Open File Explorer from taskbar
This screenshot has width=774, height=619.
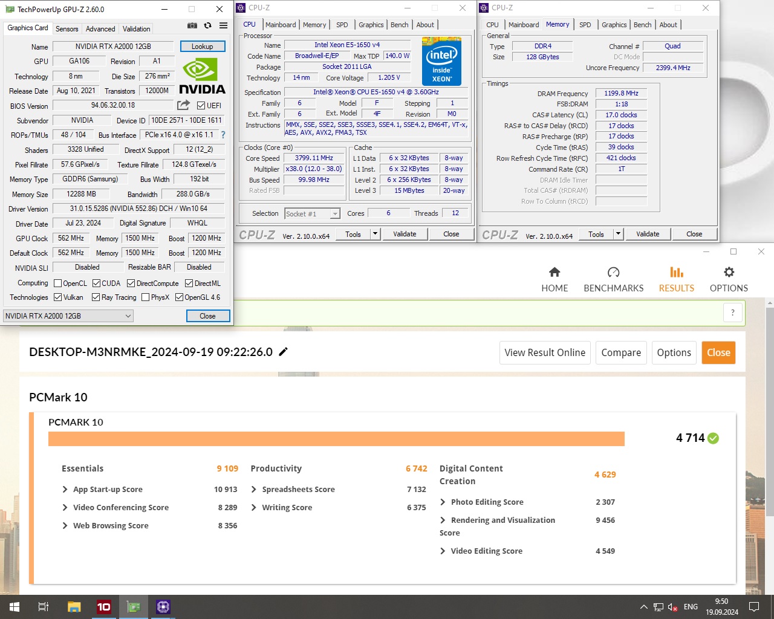coord(74,607)
